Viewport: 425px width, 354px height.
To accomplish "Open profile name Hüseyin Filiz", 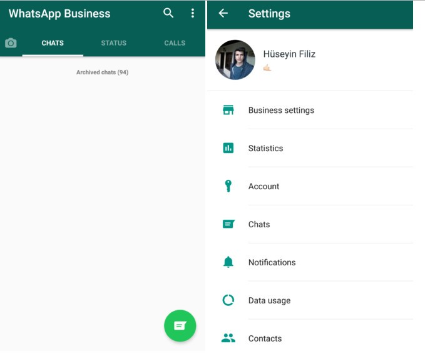I will coord(289,54).
